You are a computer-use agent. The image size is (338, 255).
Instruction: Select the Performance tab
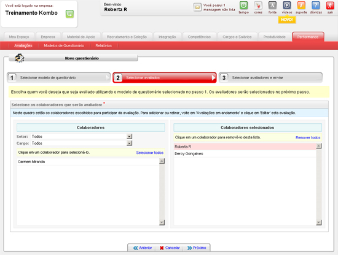tap(308, 37)
